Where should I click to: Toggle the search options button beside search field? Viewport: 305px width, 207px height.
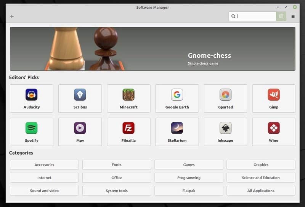(281, 16)
